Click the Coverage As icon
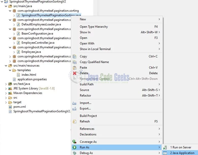Viewport: 198px width, 155px height. pos(74,142)
